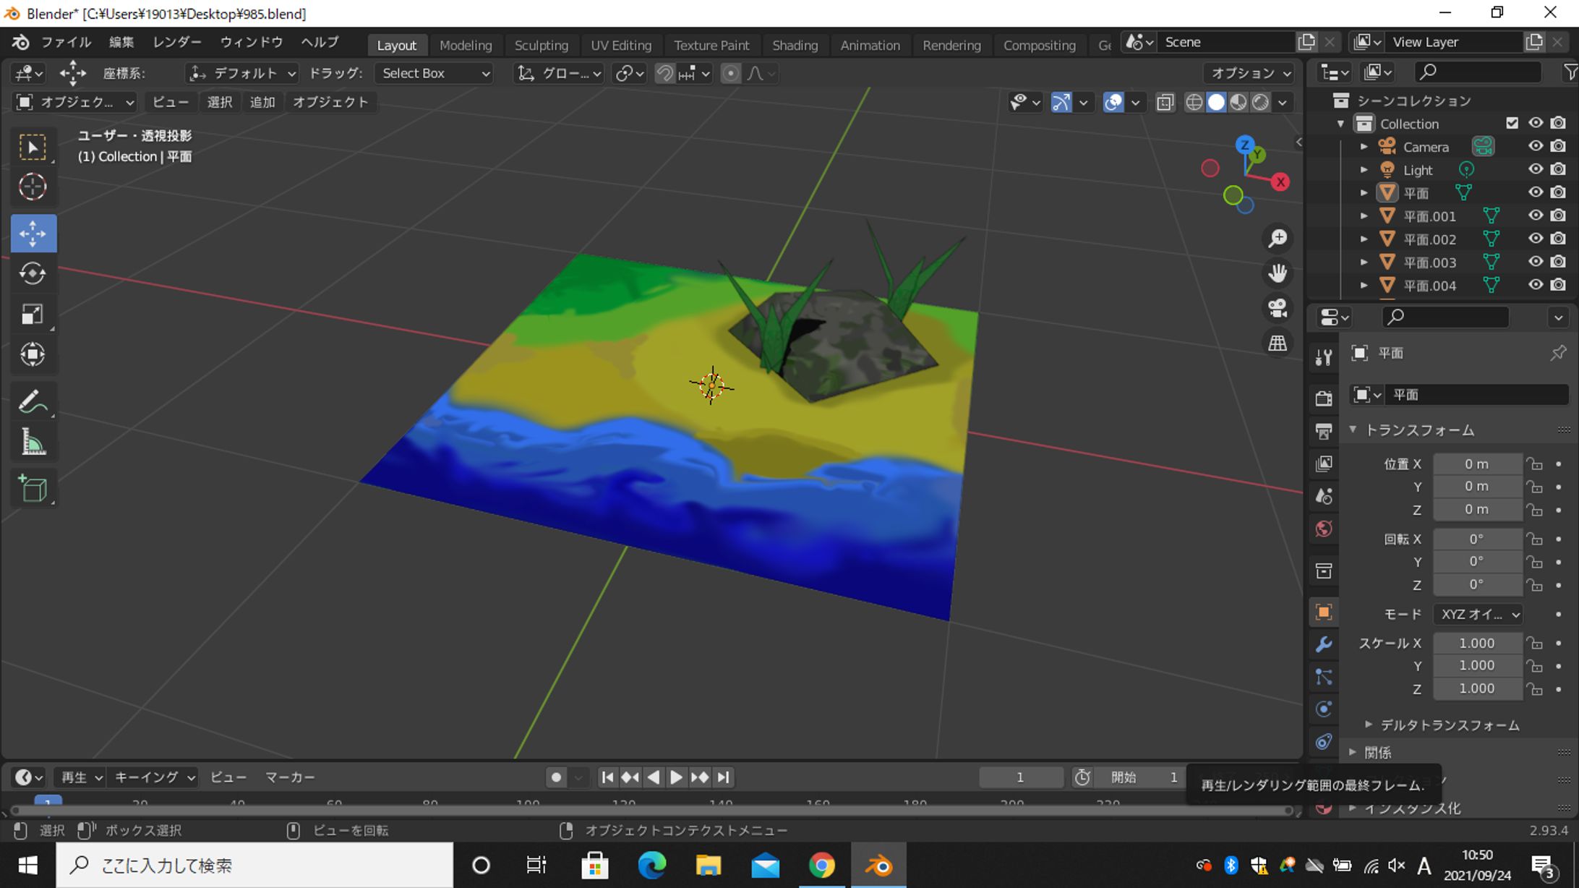Uncheck the Collection exclude checkbox

coord(1512,123)
